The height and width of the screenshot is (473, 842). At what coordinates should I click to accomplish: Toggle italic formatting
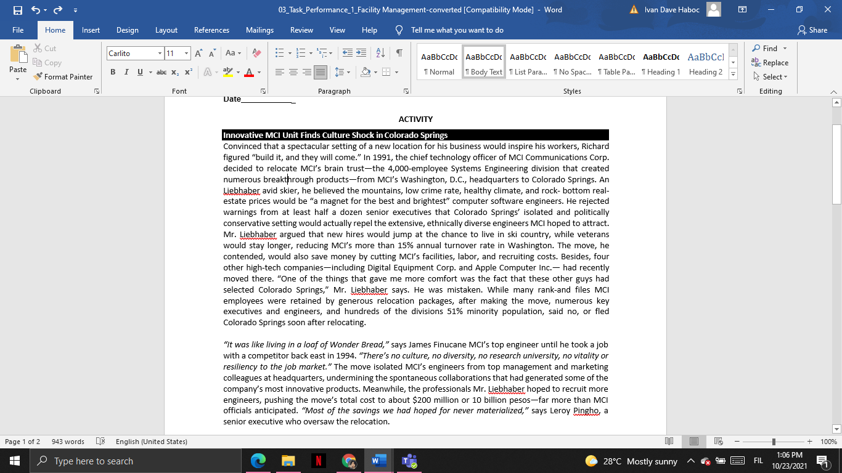click(126, 72)
